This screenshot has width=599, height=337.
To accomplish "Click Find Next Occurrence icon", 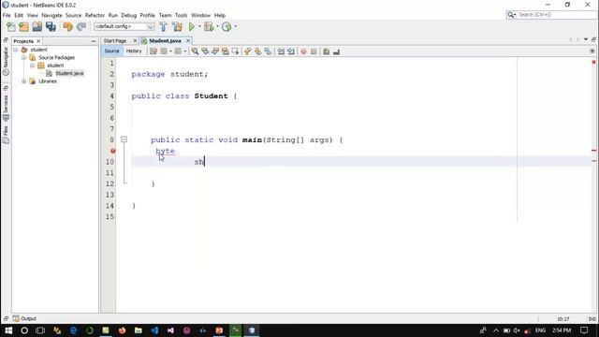I will pos(215,51).
